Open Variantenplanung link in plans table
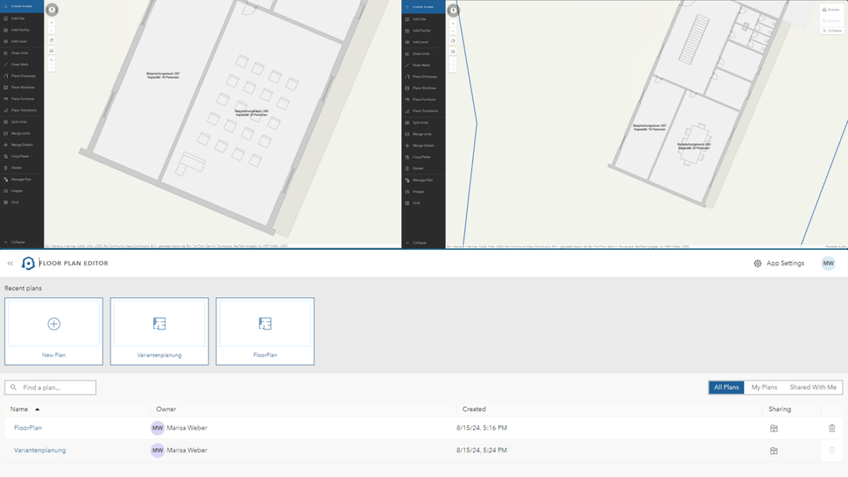Screen dimensions: 848x477 pos(40,450)
